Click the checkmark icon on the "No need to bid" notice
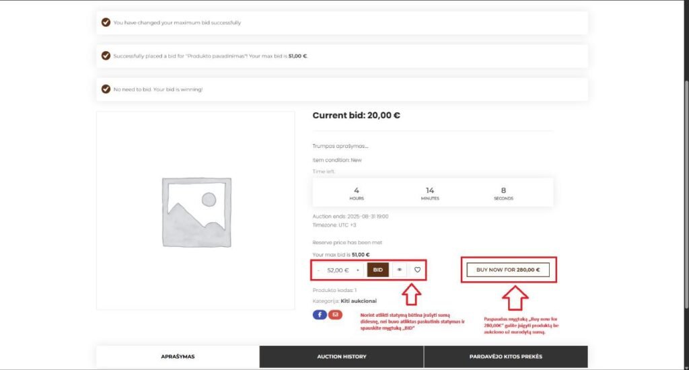Image resolution: width=689 pixels, height=370 pixels. coord(106,89)
